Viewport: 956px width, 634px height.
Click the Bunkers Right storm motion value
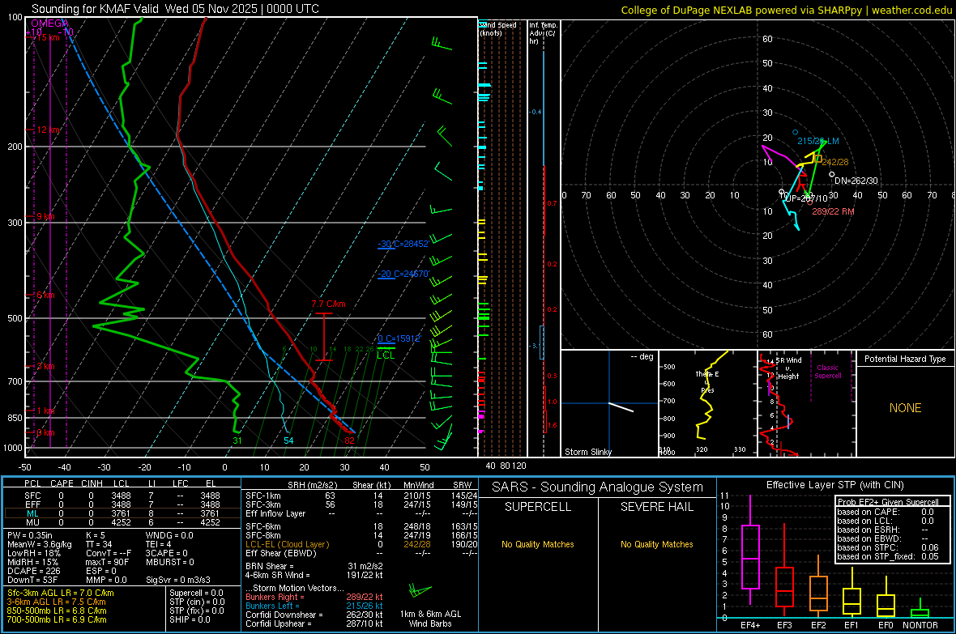click(x=314, y=597)
